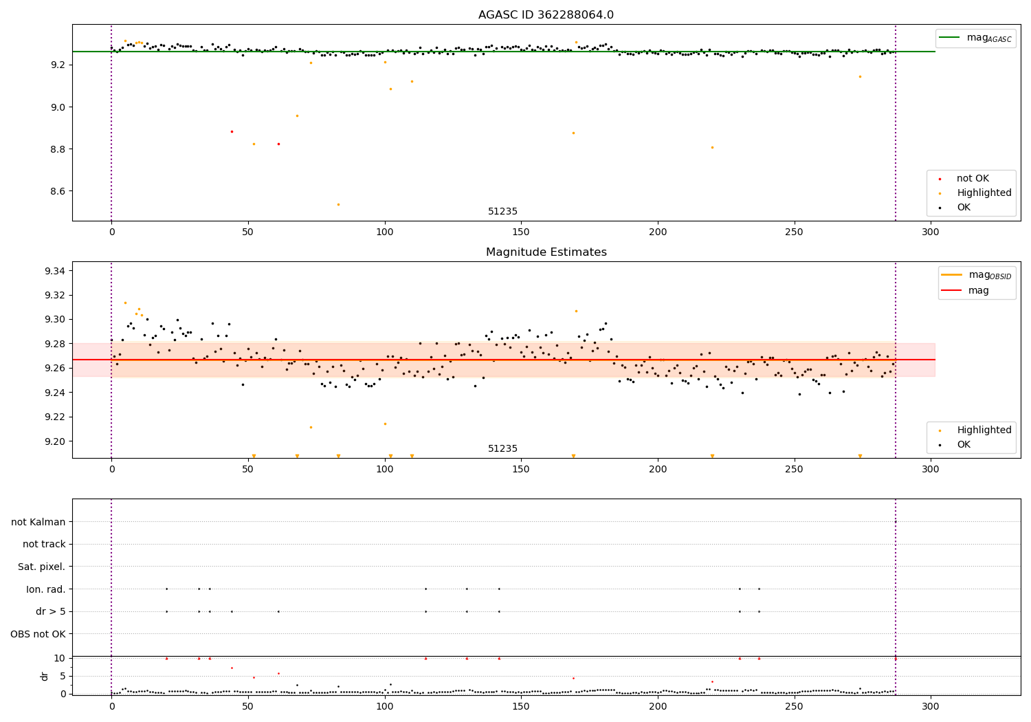Click the lowest orange outlier near 8.54 in top panel
Viewport: 1031px width, 722px height.
point(338,204)
